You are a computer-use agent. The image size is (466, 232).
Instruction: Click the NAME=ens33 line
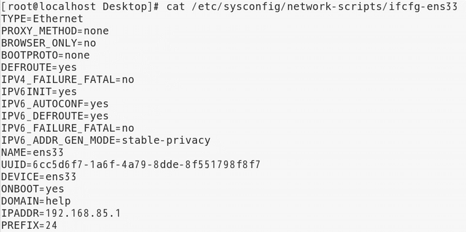pyautogui.click(x=33, y=153)
